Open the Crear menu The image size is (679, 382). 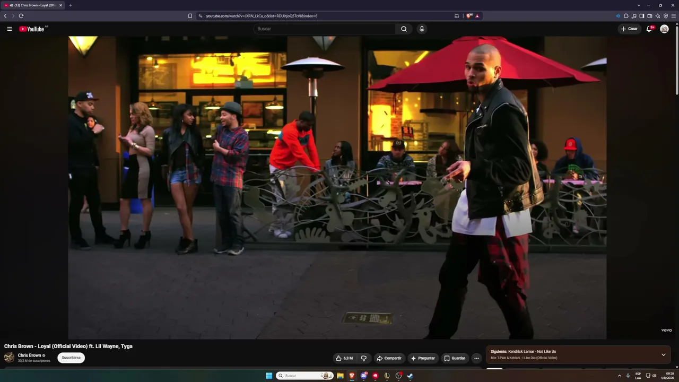(630, 29)
